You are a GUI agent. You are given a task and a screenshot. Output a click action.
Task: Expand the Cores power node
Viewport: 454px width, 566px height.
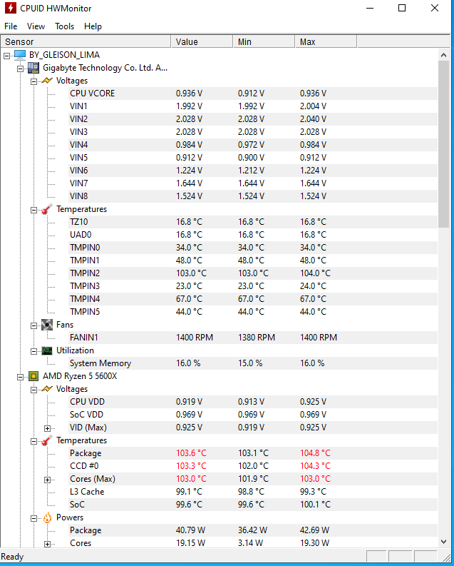(x=47, y=544)
